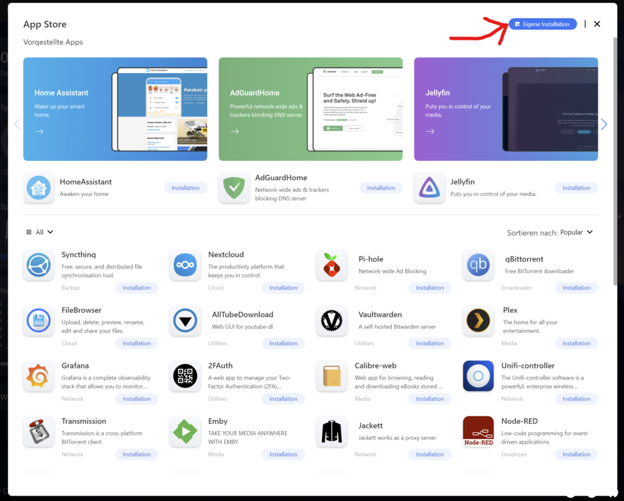The height and width of the screenshot is (501, 624).
Task: Click the Node-RED app title
Action: [x=519, y=421]
